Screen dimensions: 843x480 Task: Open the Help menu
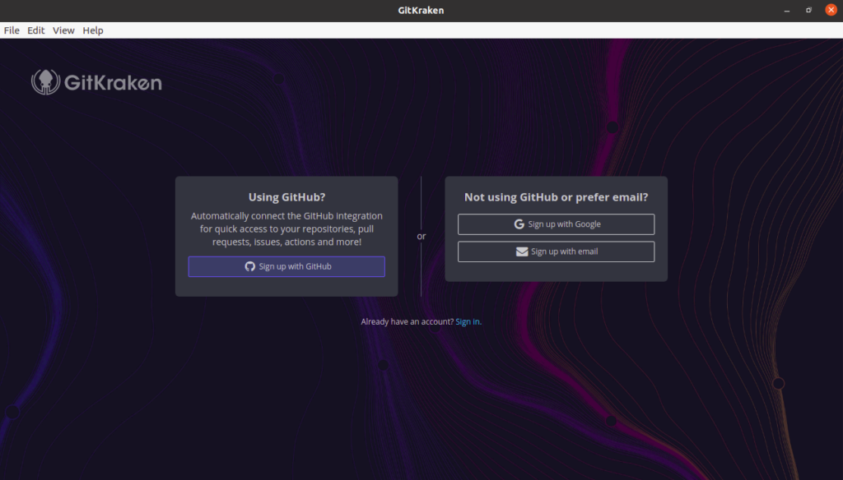pyautogui.click(x=93, y=30)
